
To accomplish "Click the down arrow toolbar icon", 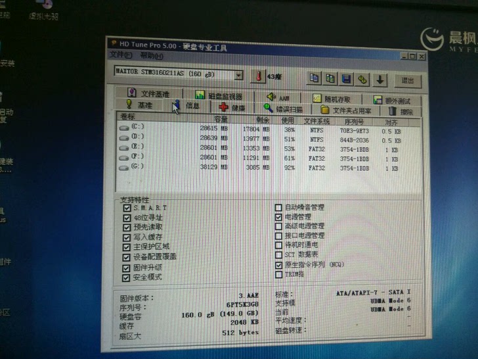I will click(380, 80).
